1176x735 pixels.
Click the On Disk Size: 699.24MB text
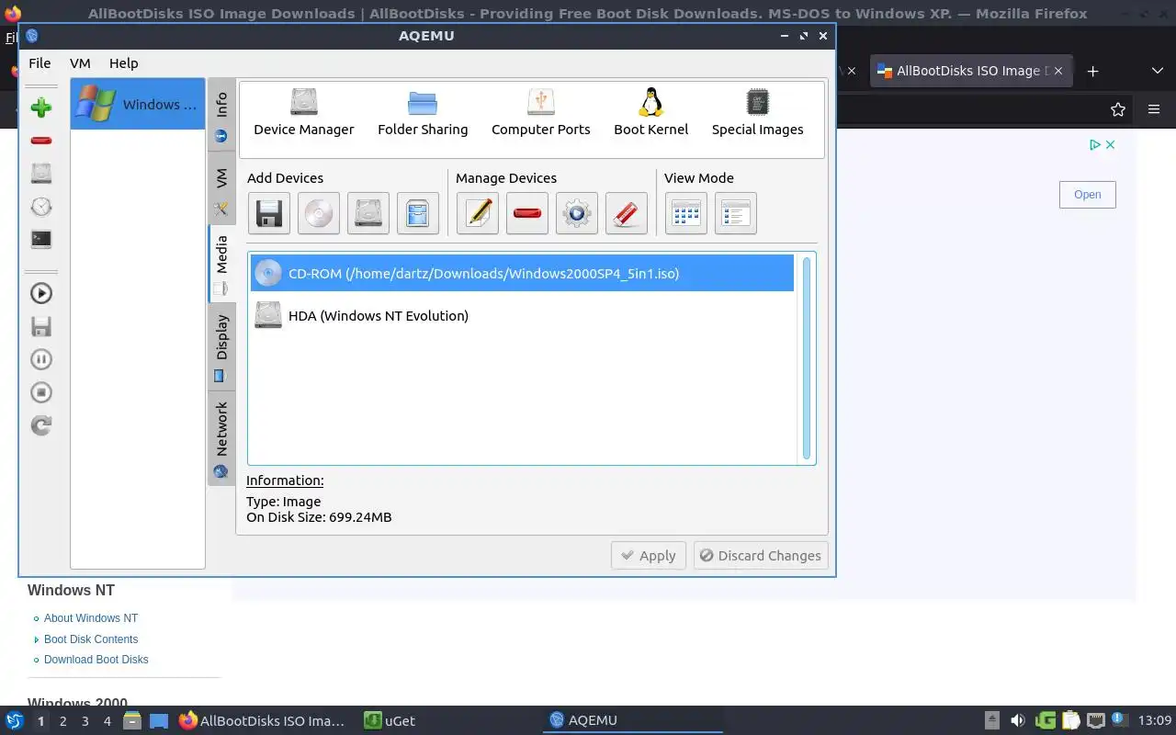point(319,517)
